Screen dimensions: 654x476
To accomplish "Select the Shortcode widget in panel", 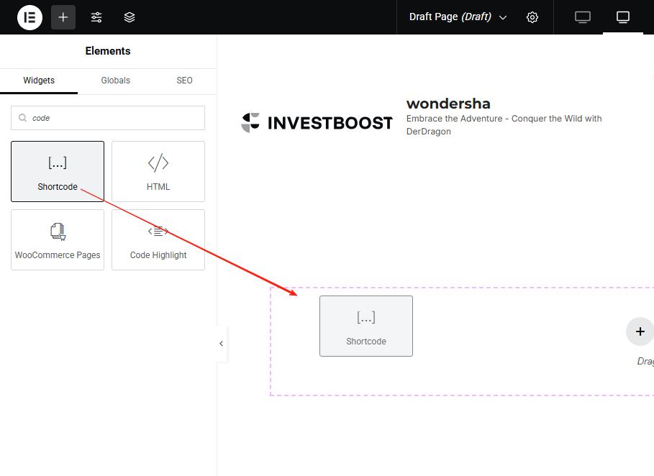I will [58, 171].
